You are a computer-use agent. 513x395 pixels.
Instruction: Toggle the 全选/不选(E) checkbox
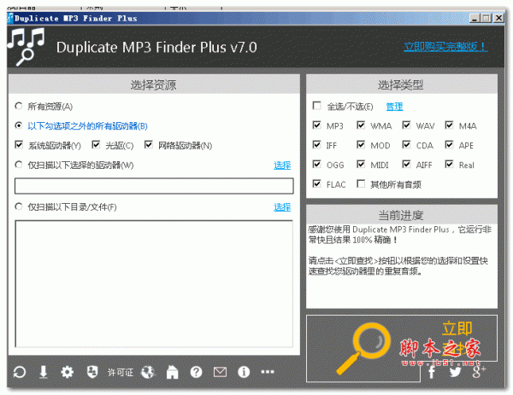click(316, 106)
